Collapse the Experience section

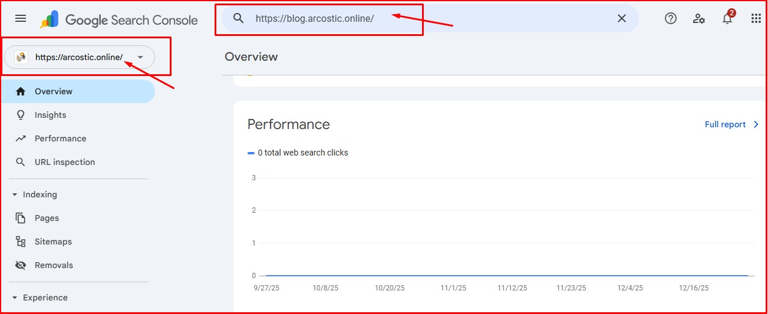point(15,298)
